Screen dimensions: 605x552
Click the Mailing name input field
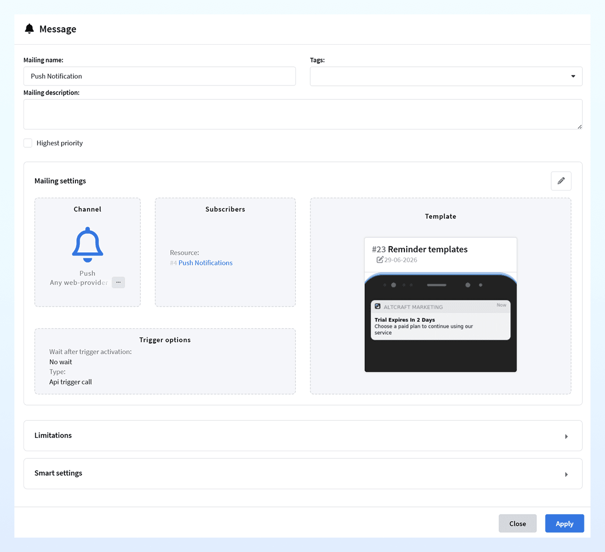pos(159,76)
